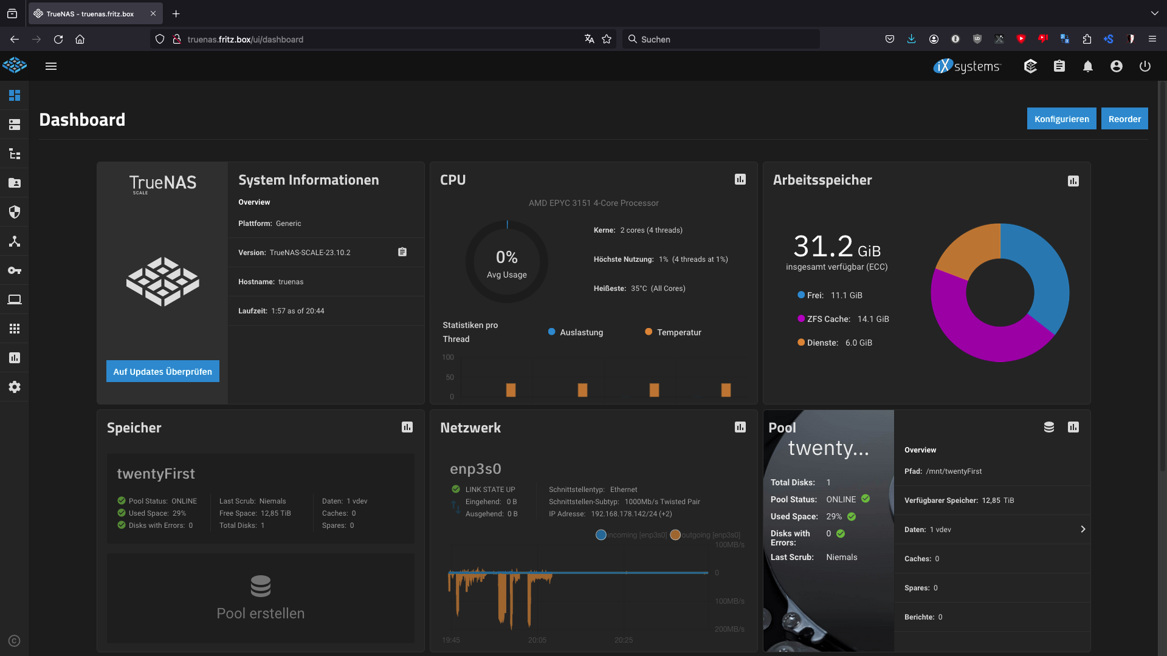
Task: Open the Shares folder icon in sidebar
Action: click(15, 183)
